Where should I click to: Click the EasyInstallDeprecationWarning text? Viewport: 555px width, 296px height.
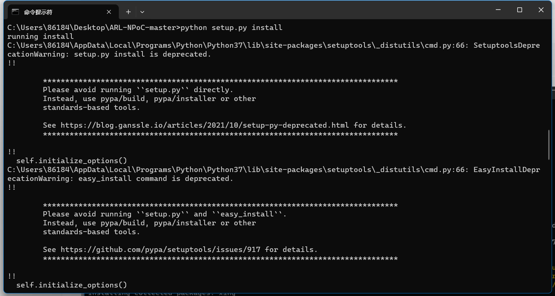click(274, 174)
